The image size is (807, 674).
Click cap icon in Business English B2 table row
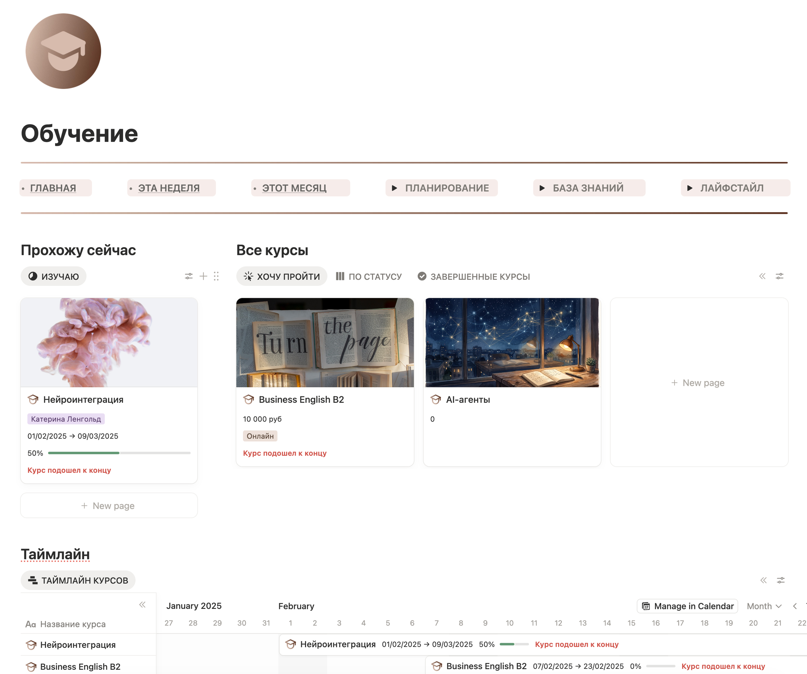31,667
